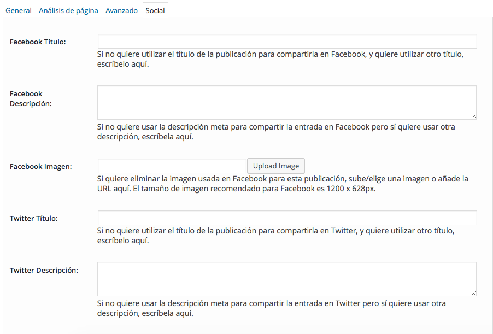The height and width of the screenshot is (334, 493).
Task: Go to the Avanzado tab
Action: [121, 10]
